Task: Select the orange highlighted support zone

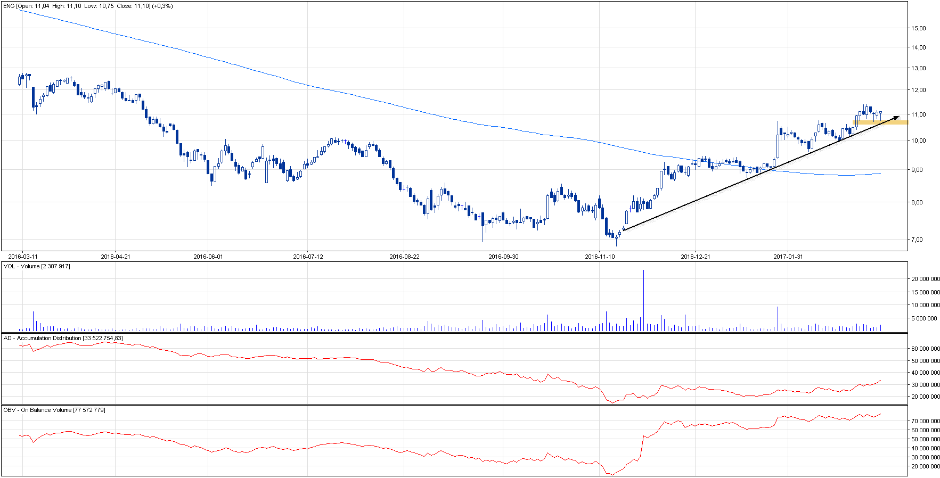Action: [880, 122]
